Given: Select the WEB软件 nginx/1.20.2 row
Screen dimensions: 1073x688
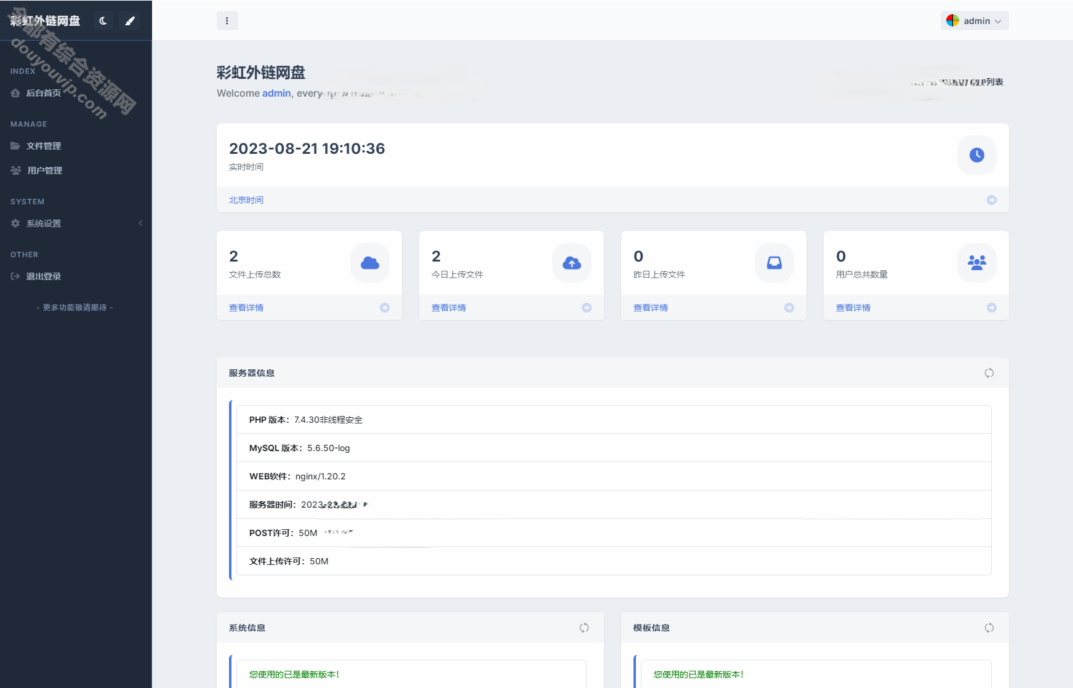Looking at the screenshot, I should coord(614,476).
